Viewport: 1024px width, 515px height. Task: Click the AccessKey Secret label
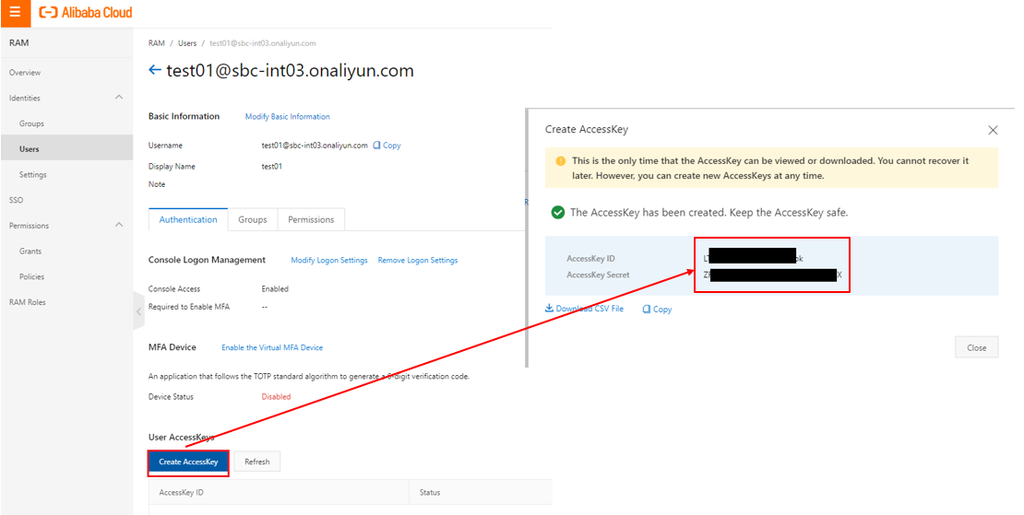pyautogui.click(x=598, y=275)
